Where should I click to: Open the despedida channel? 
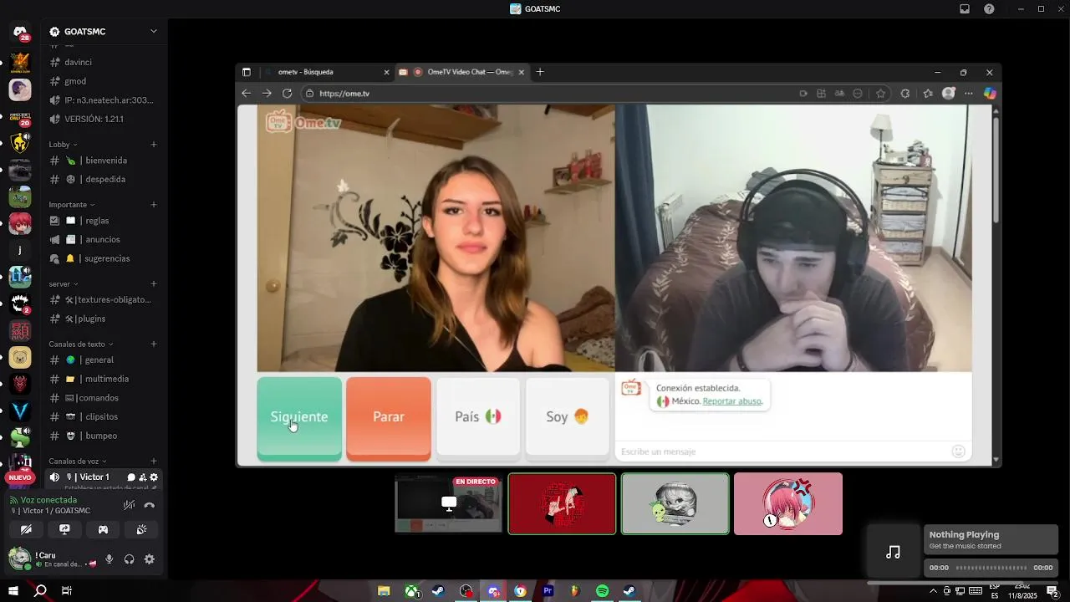pyautogui.click(x=103, y=180)
